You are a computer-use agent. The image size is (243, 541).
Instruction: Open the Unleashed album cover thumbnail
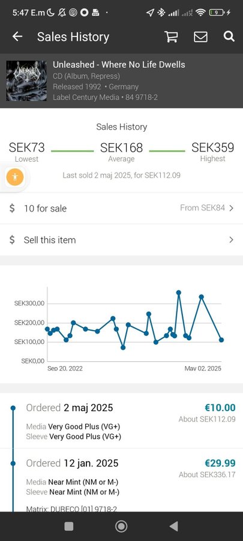26,81
